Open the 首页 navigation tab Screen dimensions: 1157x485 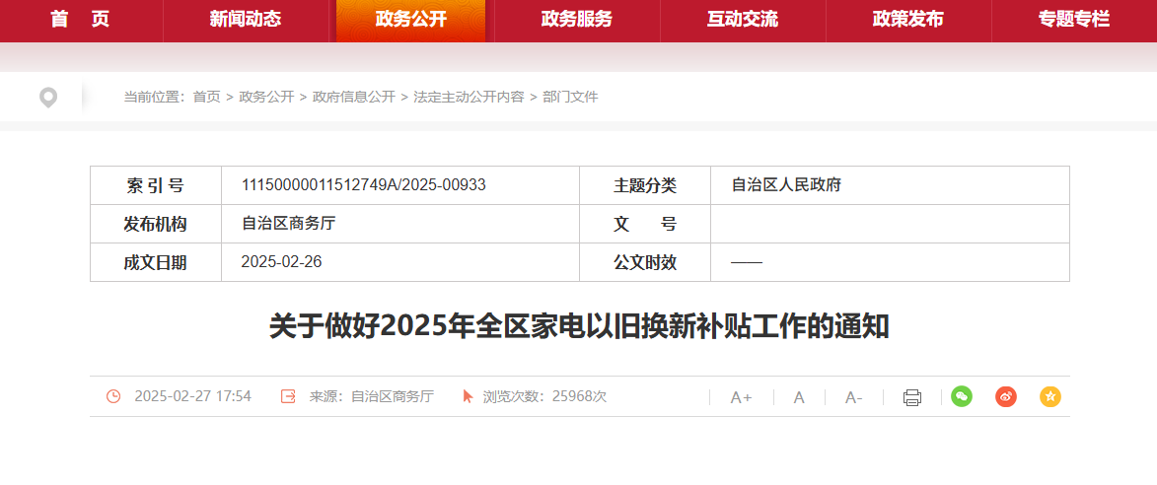coord(81,20)
